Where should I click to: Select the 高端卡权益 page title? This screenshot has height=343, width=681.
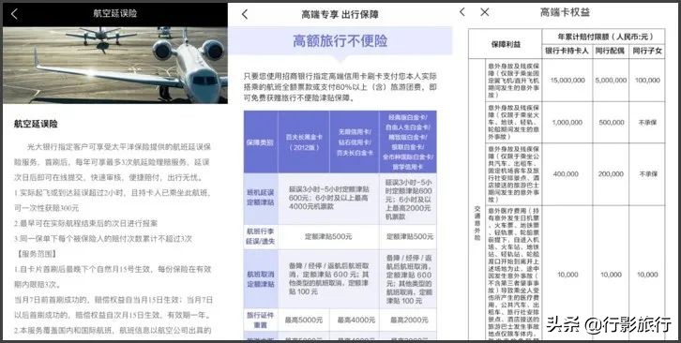pyautogui.click(x=565, y=12)
